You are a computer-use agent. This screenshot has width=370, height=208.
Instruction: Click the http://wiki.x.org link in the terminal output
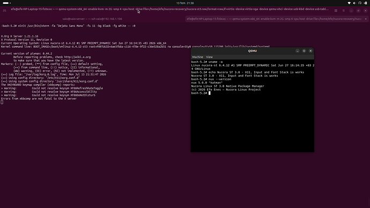77,57
